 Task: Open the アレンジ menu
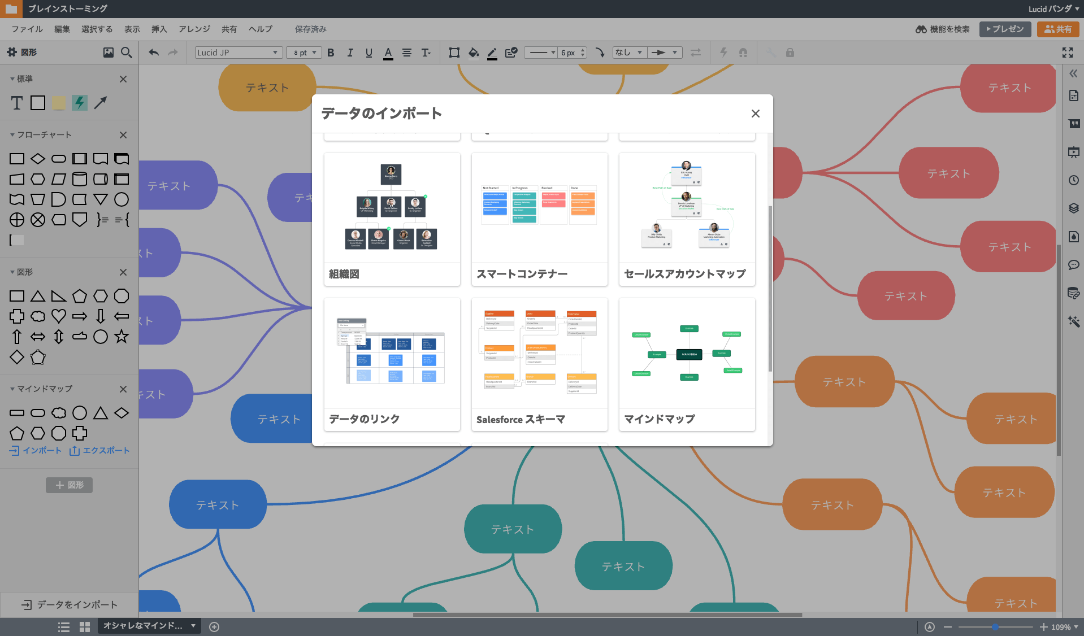coord(194,29)
